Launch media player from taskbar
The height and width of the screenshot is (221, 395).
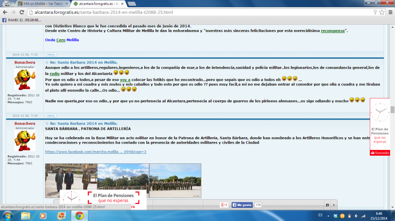point(43,216)
